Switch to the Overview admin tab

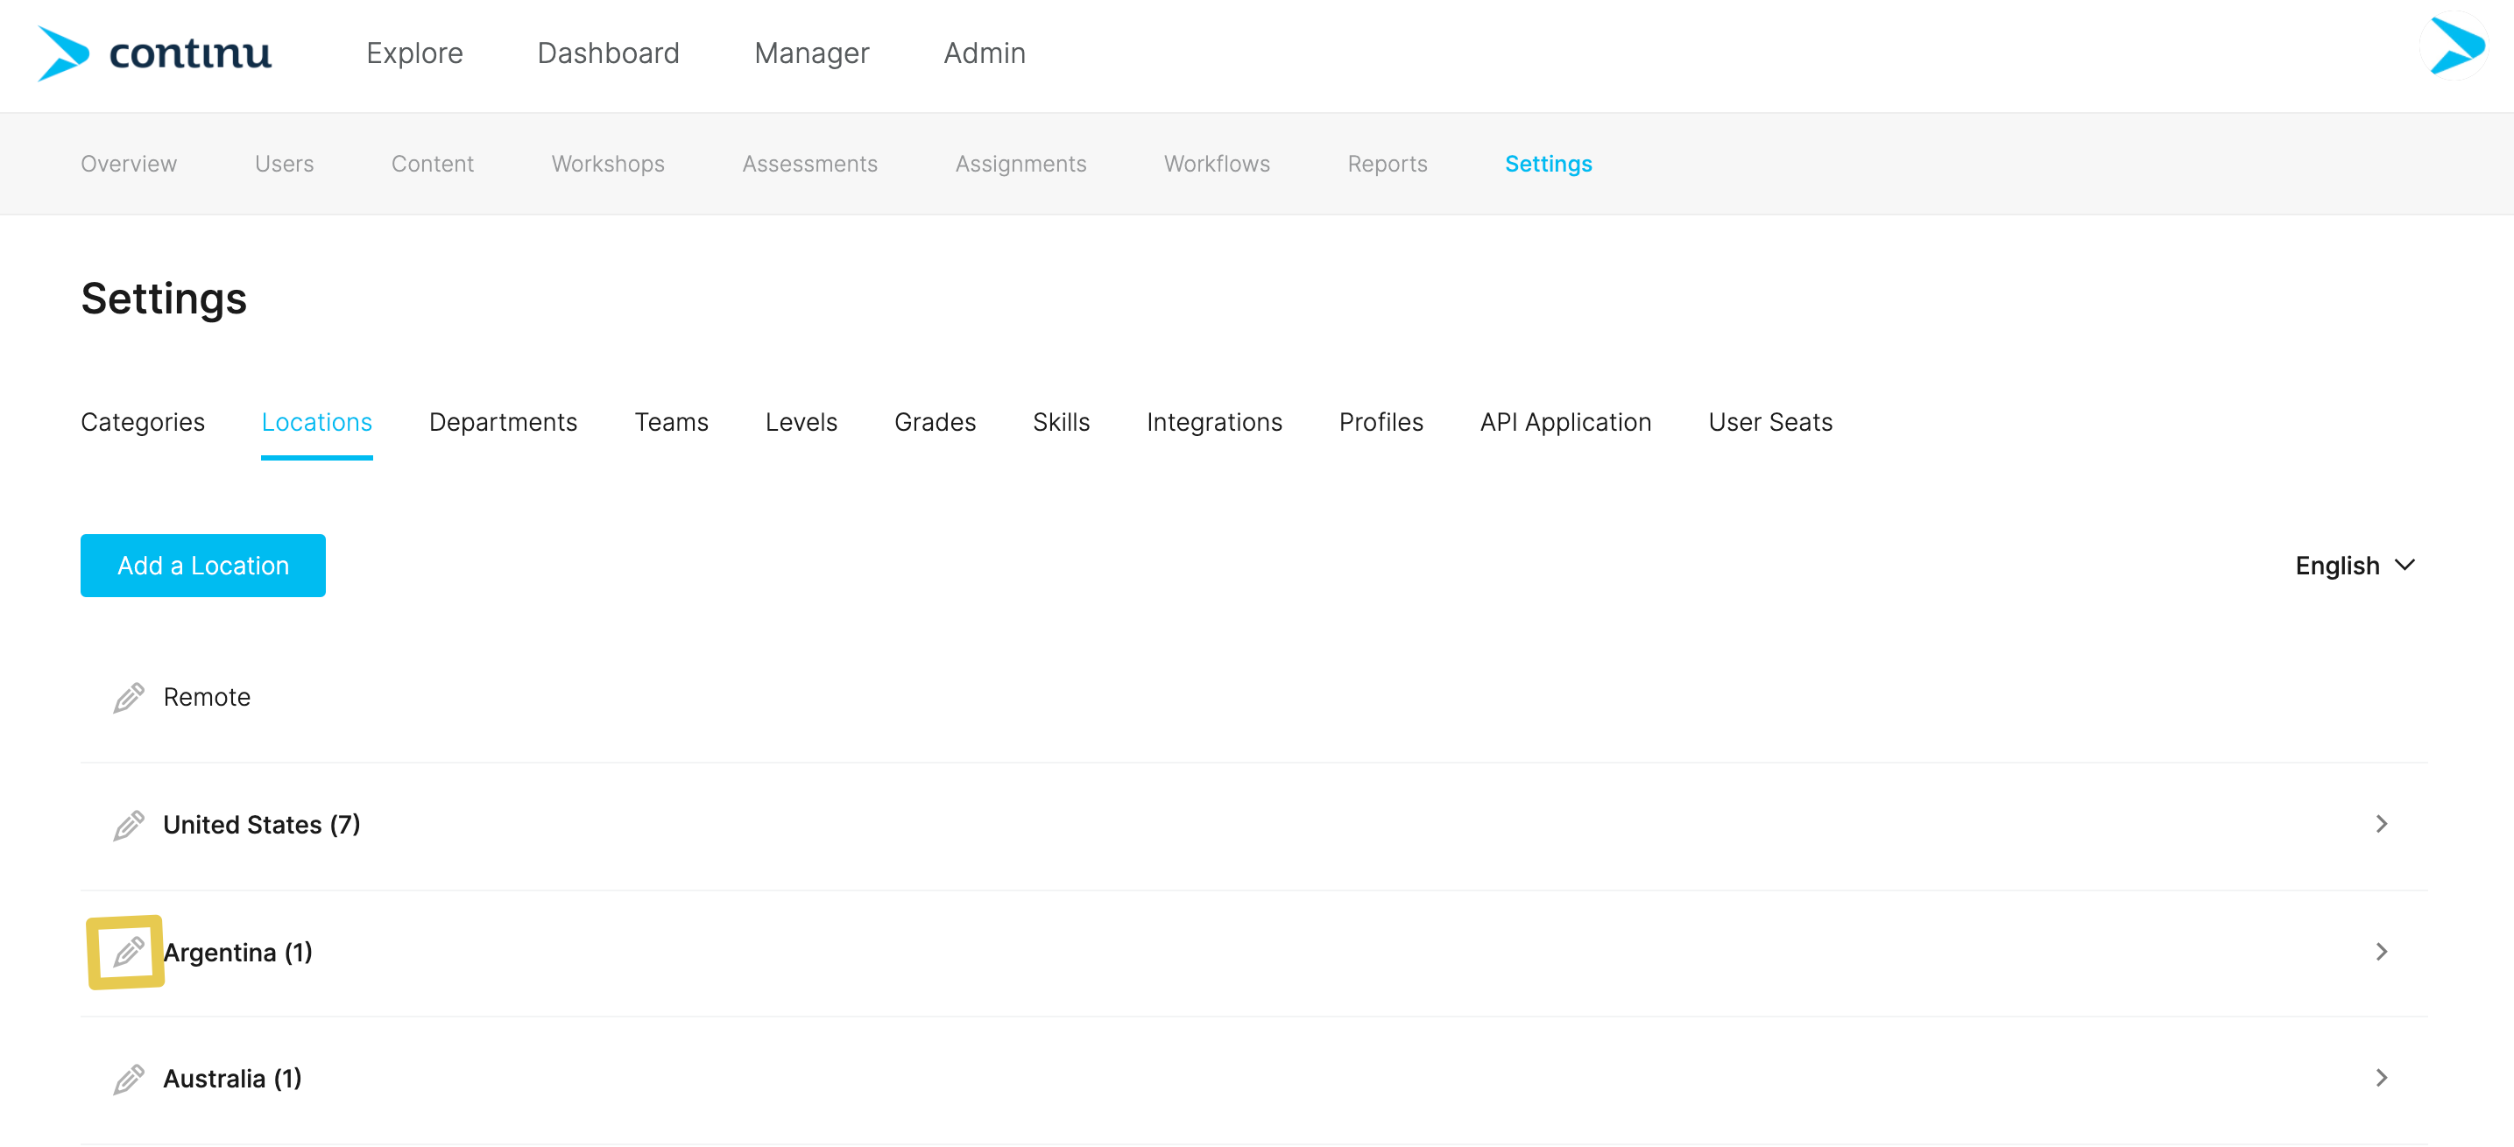pos(129,164)
